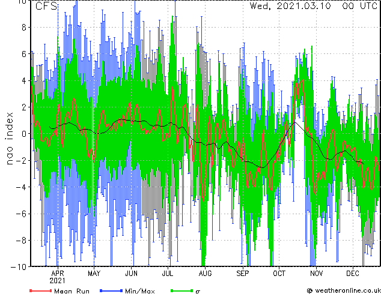Click the chart date 'Wed, 2021.03.10'

290,6
